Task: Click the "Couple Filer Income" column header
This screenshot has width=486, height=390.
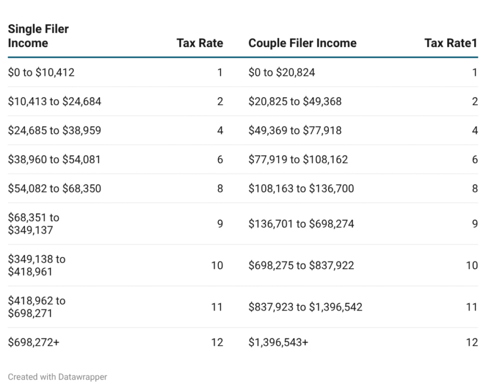Action: (x=302, y=43)
